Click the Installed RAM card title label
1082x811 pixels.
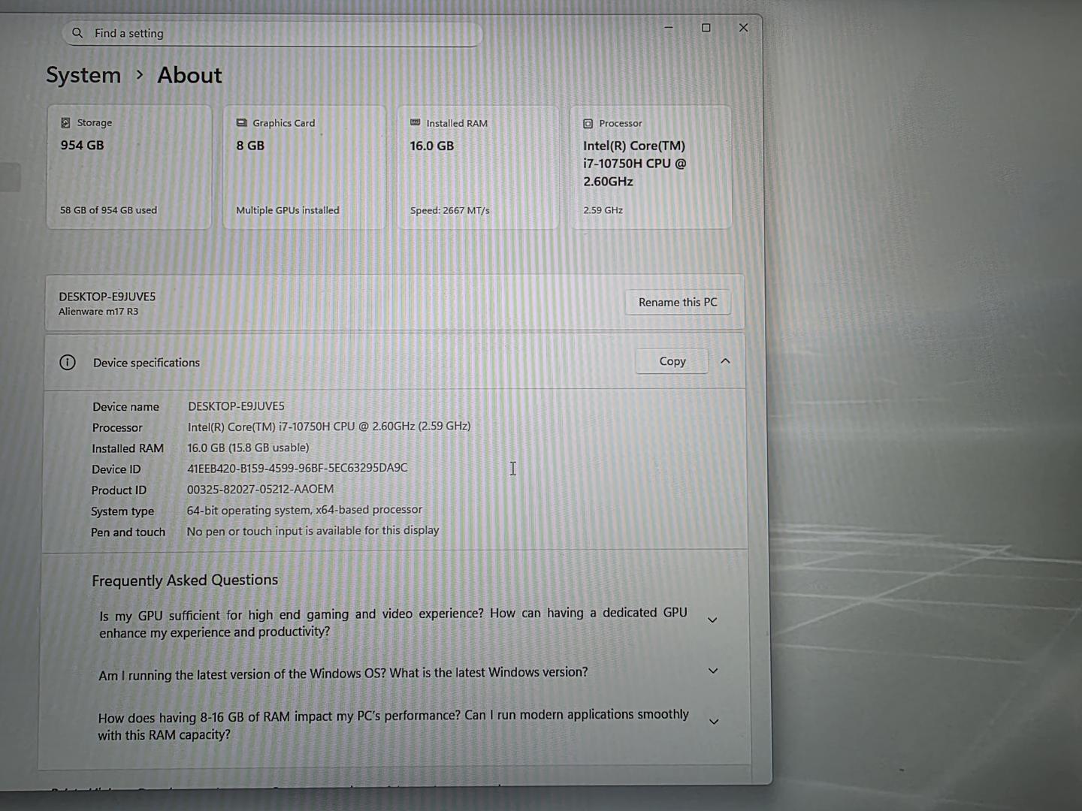tap(457, 123)
